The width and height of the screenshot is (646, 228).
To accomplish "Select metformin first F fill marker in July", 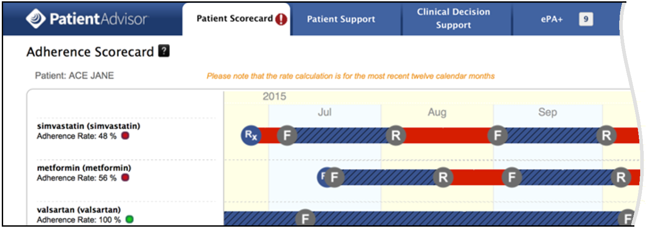I will (x=335, y=178).
